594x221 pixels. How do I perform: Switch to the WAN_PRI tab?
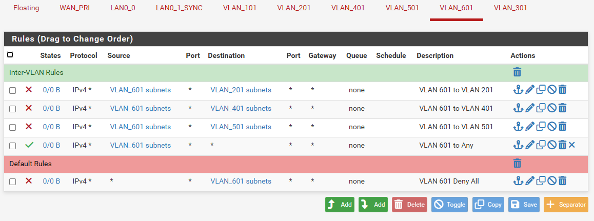click(x=74, y=8)
